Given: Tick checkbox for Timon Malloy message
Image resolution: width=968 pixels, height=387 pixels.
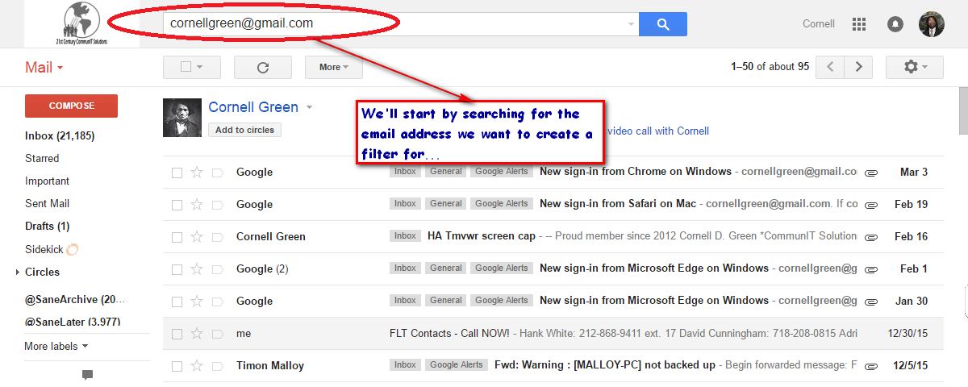Looking at the screenshot, I should [177, 365].
